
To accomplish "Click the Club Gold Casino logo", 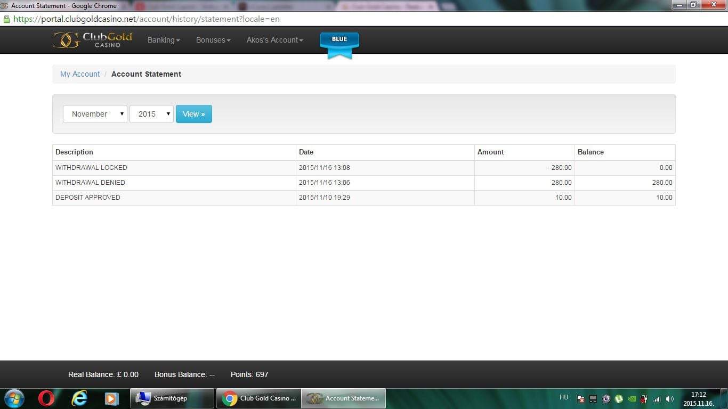I will (93, 40).
